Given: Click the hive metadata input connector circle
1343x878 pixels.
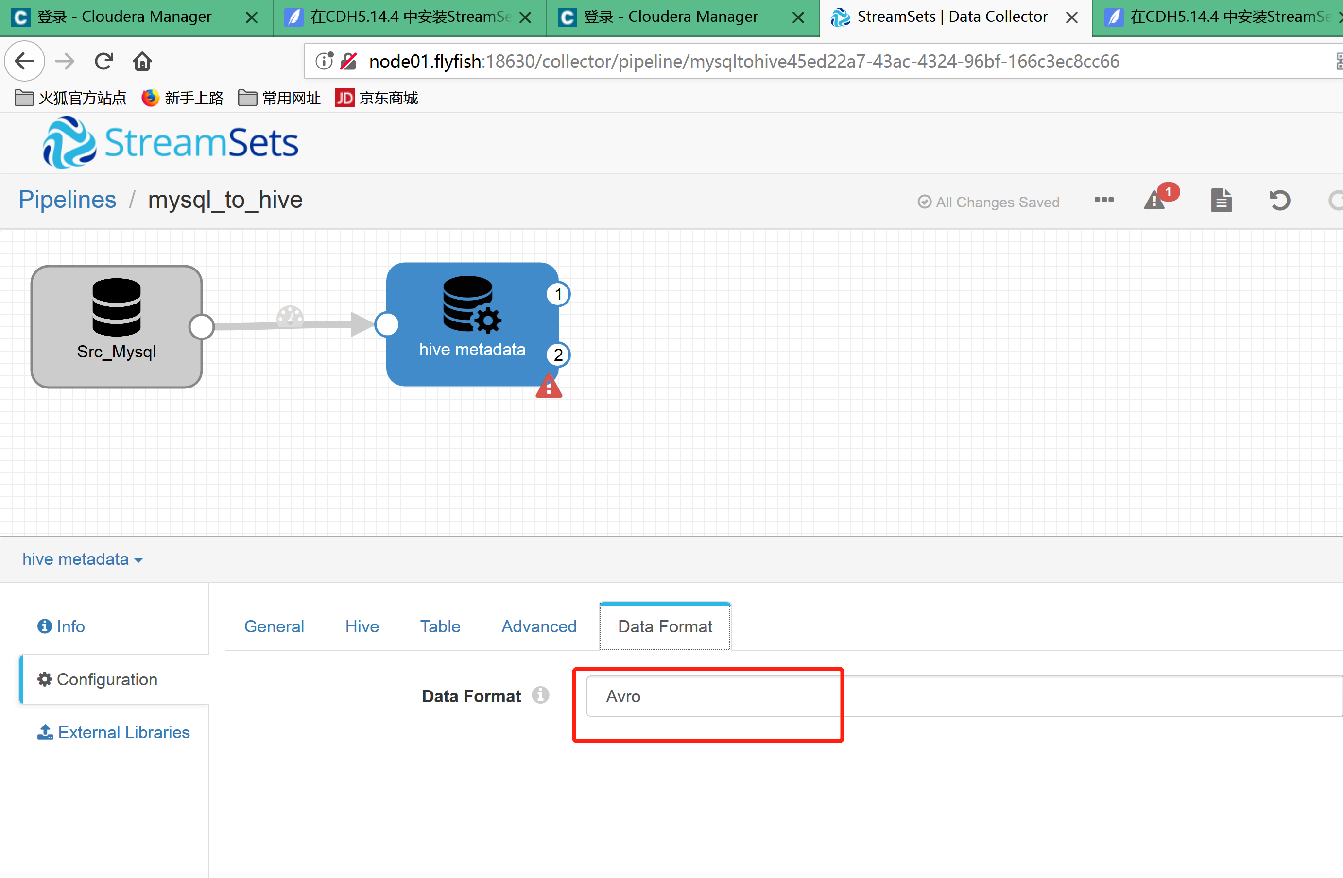Looking at the screenshot, I should [387, 324].
